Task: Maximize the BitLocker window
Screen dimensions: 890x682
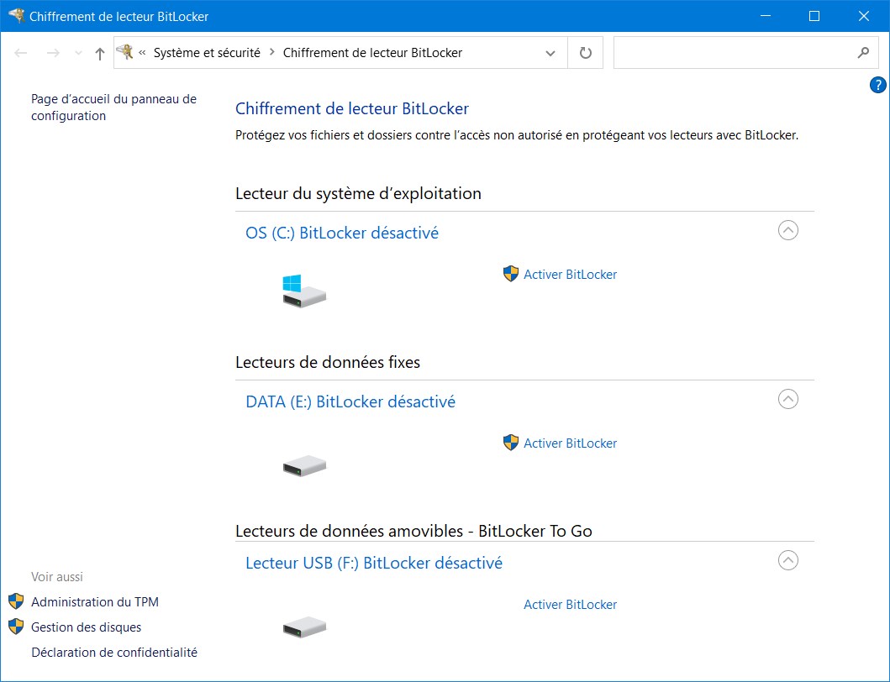Action: 814,16
